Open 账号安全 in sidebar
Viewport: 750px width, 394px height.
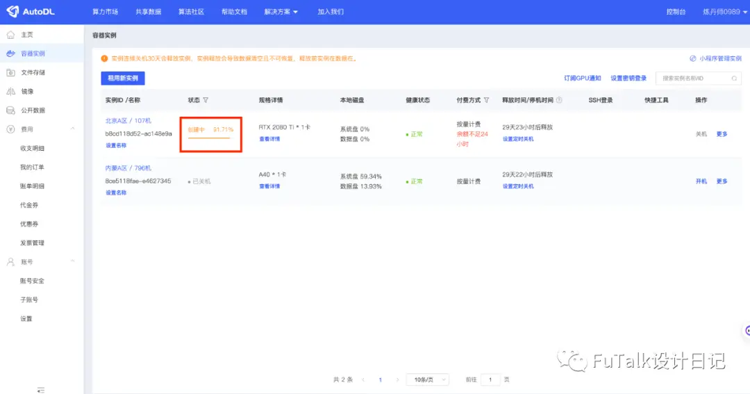point(32,281)
